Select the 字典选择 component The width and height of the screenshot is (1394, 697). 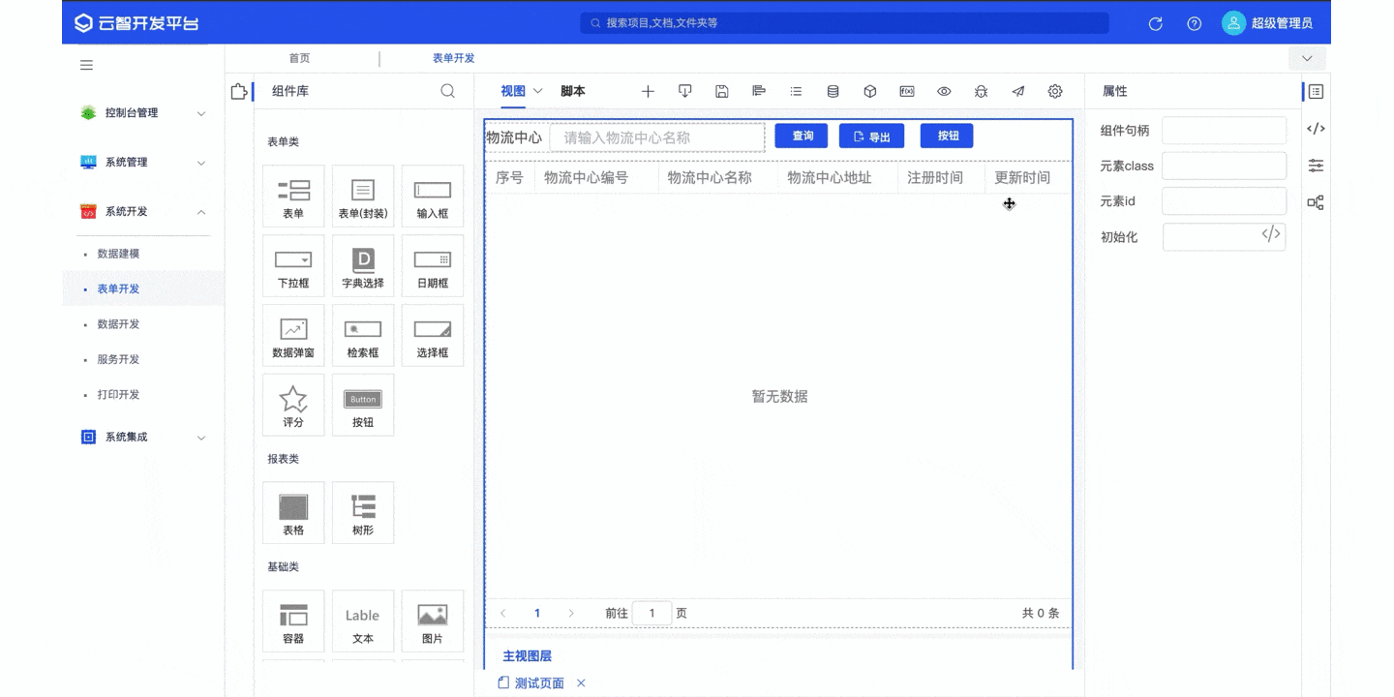(363, 266)
